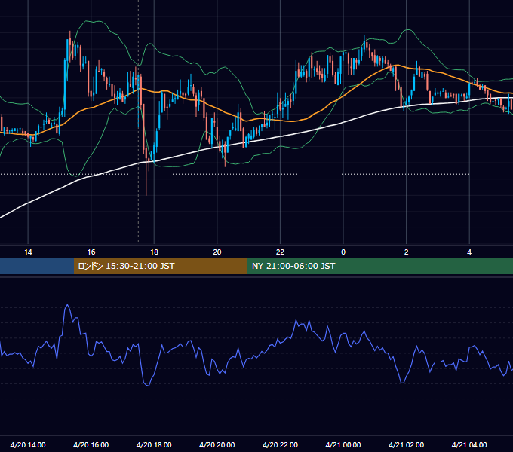Image resolution: width=513 pixels, height=452 pixels.
Task: Click hour label 4 on price chart axis
Action: click(x=469, y=252)
